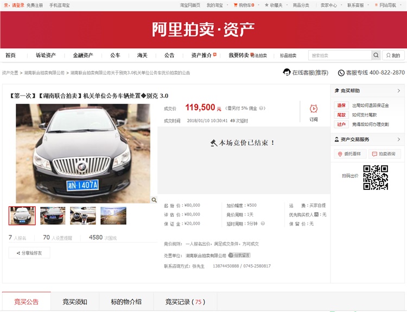The height and width of the screenshot is (312, 407).
Task: Click the 淘宝网首页 link
Action: pos(190,5)
